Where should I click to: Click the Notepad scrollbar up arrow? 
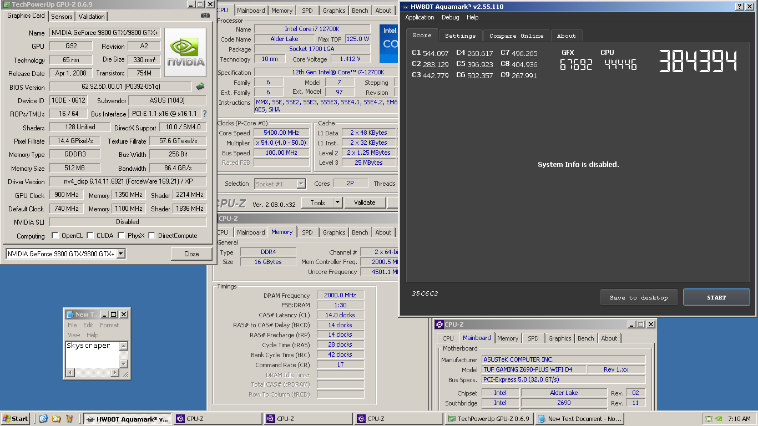(124, 346)
